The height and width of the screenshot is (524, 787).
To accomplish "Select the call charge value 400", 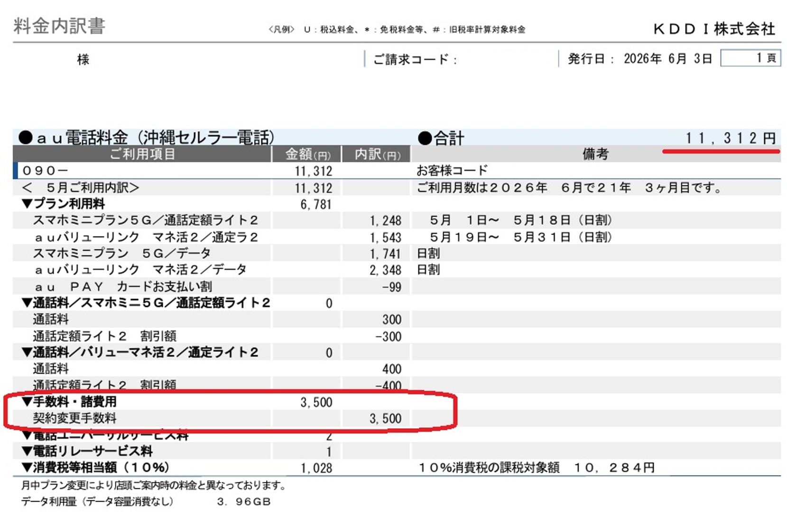I will (x=392, y=369).
